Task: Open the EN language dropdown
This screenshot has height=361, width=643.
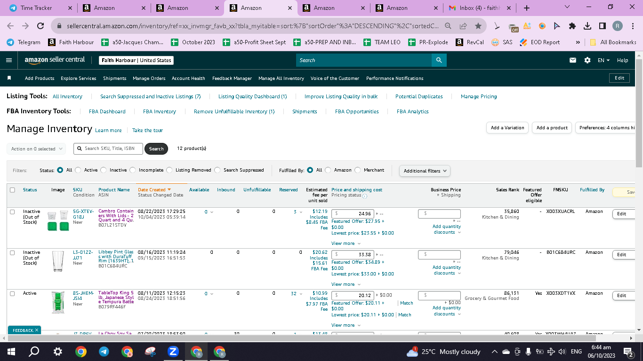Action: 603,60
